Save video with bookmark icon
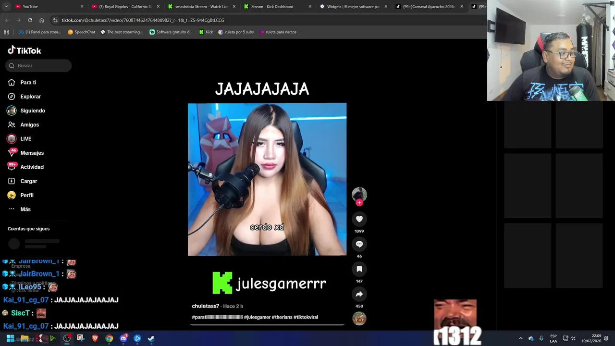This screenshot has height=346, width=615. pyautogui.click(x=359, y=269)
